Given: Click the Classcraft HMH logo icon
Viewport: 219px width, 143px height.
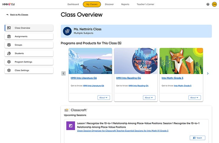Looking at the screenshot, I should [66, 110].
